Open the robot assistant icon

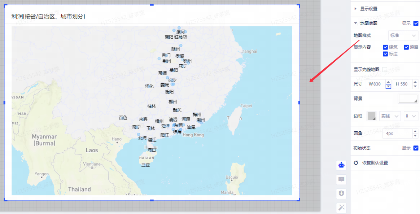(341, 165)
